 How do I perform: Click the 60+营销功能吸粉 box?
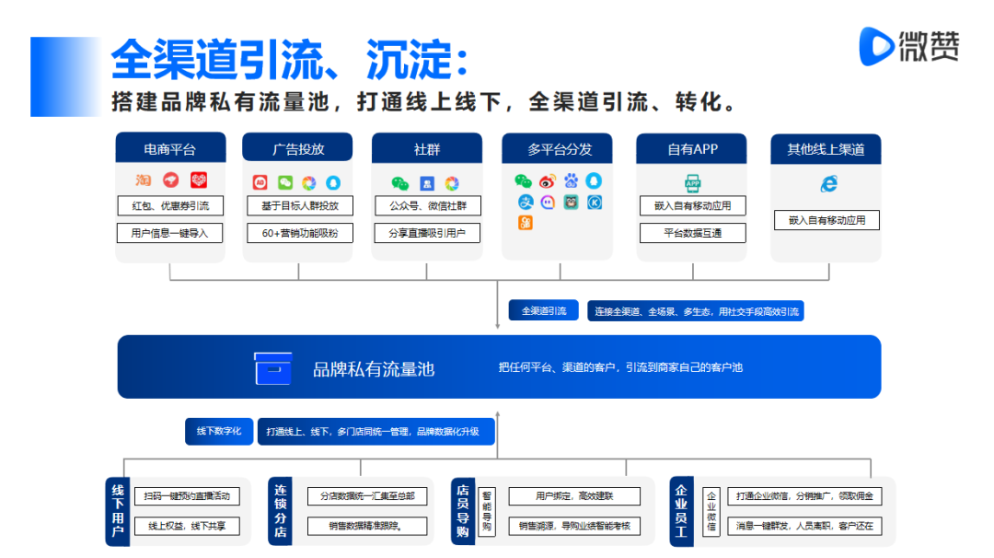(x=299, y=233)
